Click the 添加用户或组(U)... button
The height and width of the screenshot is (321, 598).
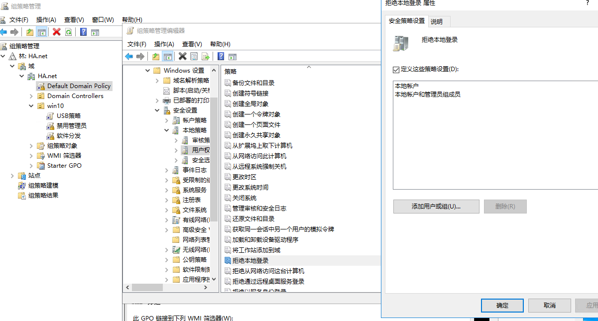pyautogui.click(x=436, y=206)
